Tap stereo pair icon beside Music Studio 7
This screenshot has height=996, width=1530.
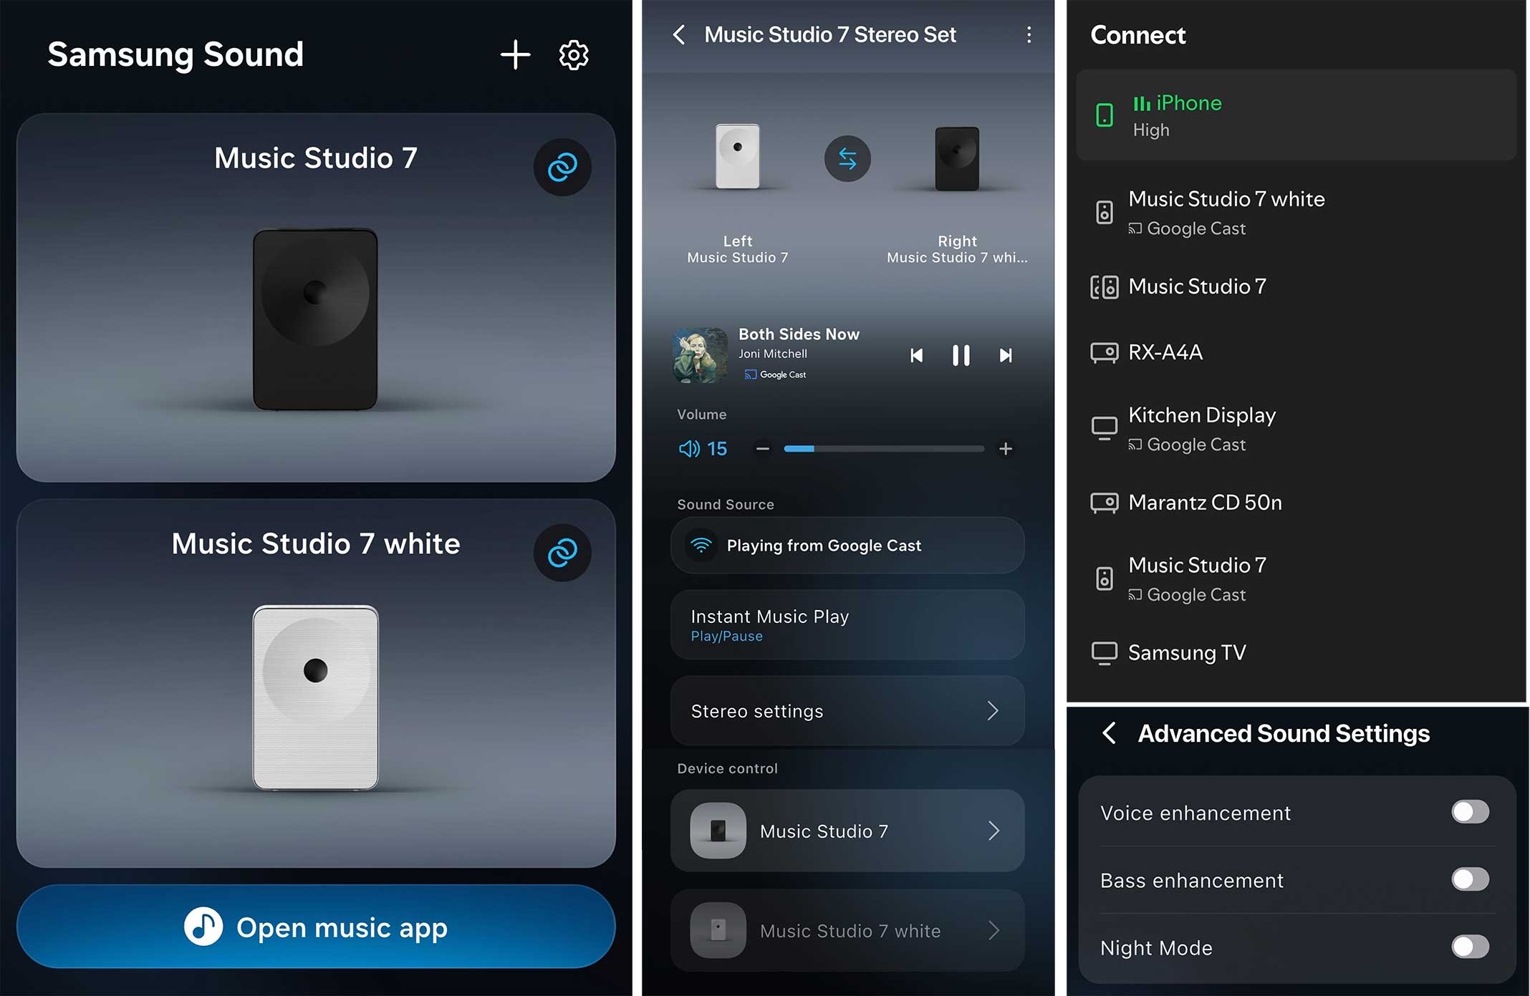(x=1105, y=287)
